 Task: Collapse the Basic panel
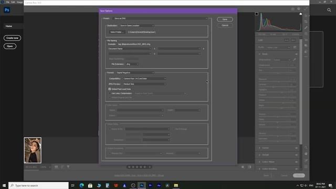[259, 54]
